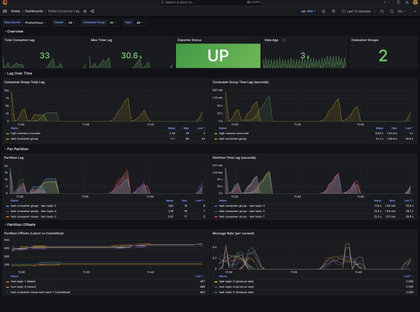Open the refresh interval 10s dropdown

(x=401, y=11)
